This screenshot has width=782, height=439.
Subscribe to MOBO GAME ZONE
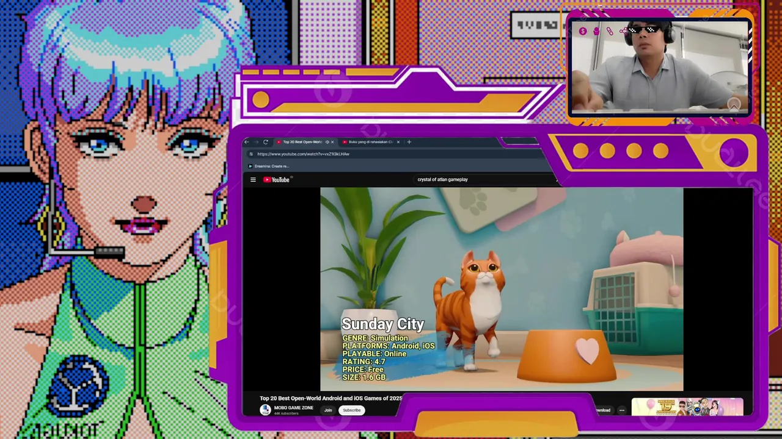351,410
